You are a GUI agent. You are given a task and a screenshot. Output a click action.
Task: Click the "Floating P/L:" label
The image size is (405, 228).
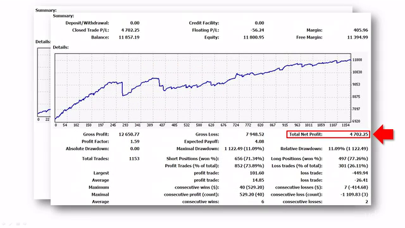[x=205, y=30]
